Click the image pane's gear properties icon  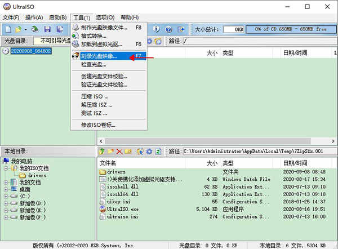tap(149, 41)
